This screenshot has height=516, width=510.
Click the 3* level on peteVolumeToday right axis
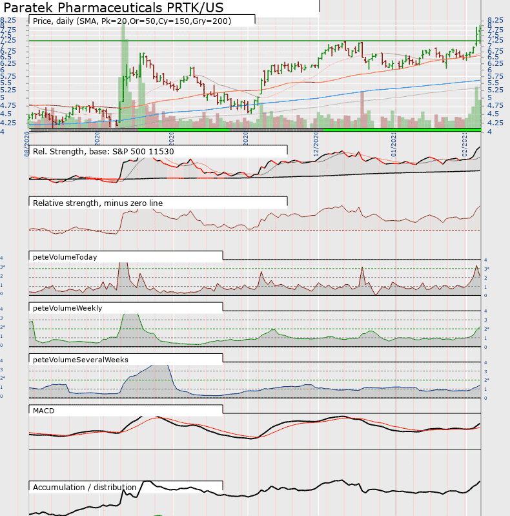click(486, 269)
